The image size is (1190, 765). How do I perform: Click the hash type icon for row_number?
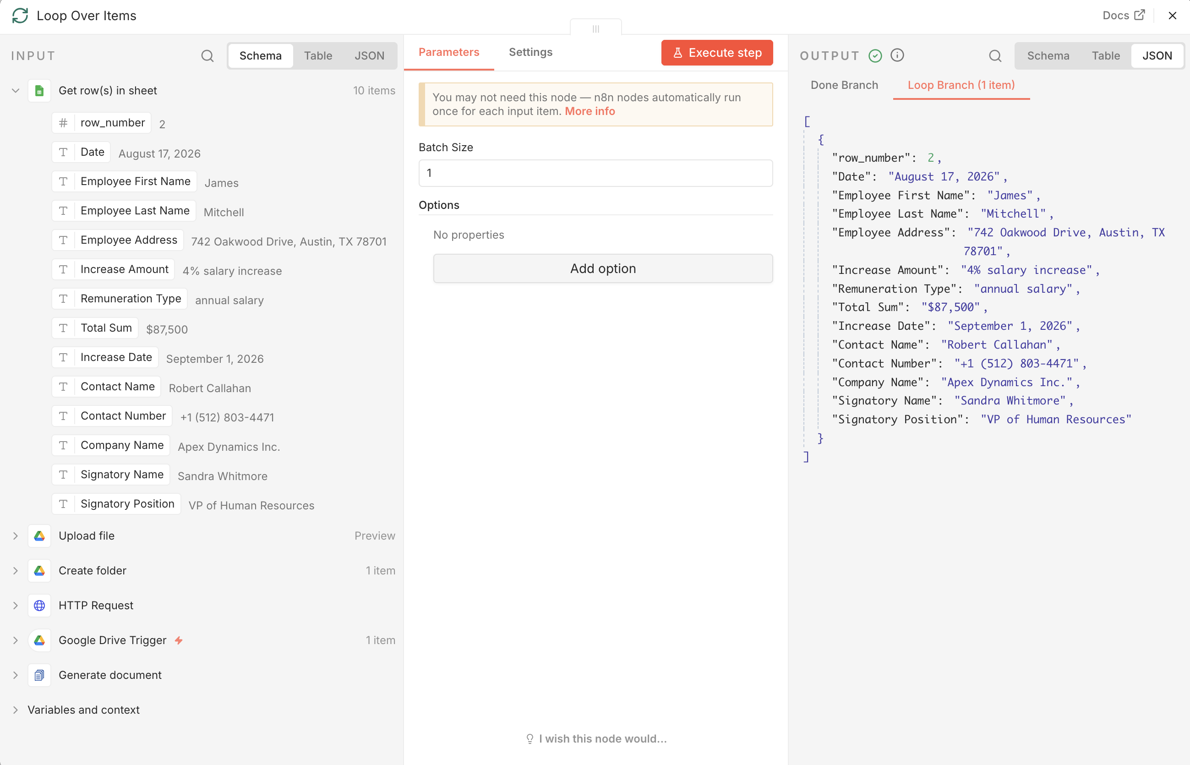coord(63,123)
